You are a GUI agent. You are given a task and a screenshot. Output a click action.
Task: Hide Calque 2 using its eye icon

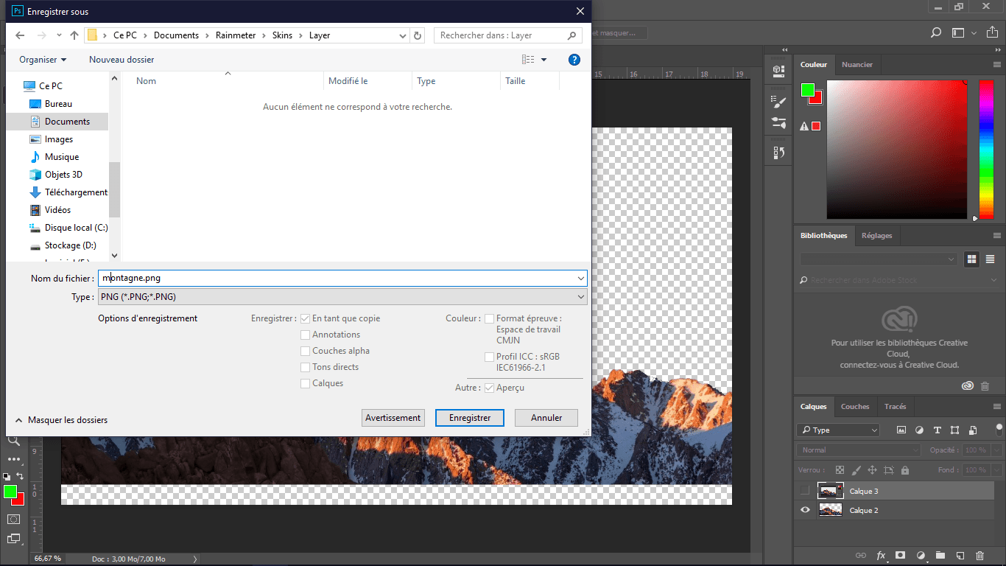click(x=805, y=510)
